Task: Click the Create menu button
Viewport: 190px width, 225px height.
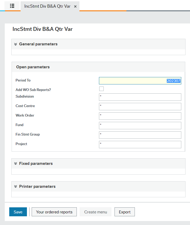Action: pos(96,212)
